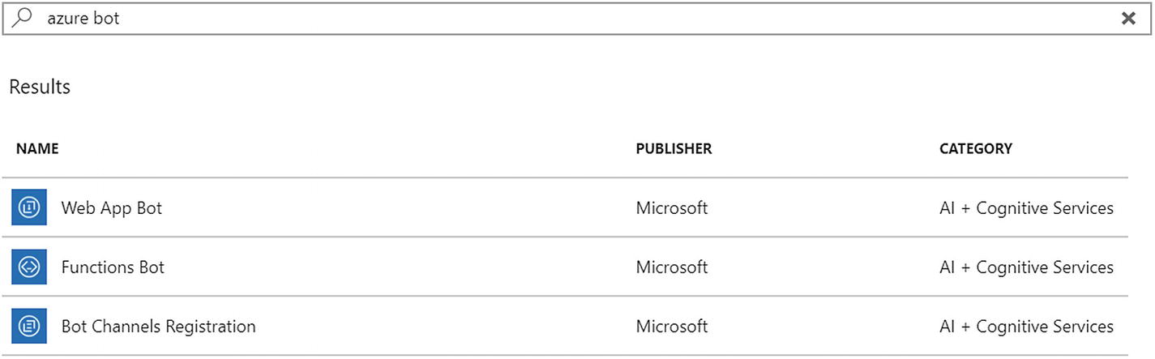Image resolution: width=1155 pixels, height=359 pixels.
Task: Click the search magnifier icon
Action: click(x=22, y=18)
